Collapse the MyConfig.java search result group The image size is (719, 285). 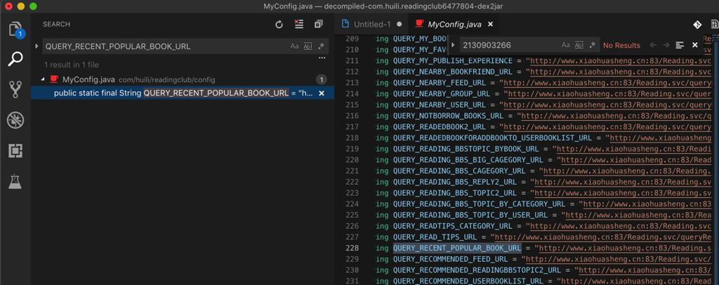click(43, 80)
